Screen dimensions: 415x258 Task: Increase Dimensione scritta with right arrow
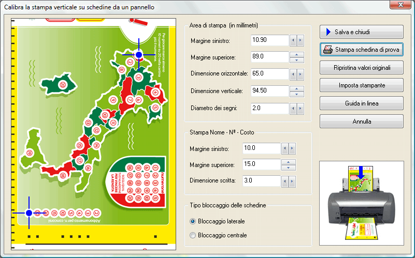click(x=292, y=181)
